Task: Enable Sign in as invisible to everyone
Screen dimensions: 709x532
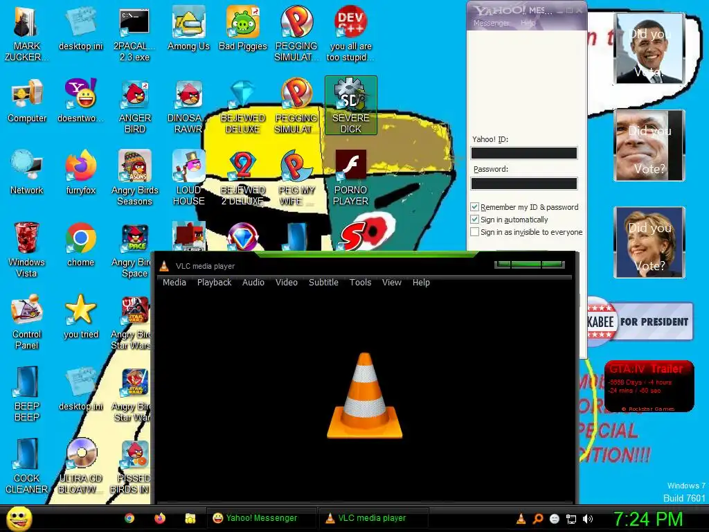Action: point(475,232)
